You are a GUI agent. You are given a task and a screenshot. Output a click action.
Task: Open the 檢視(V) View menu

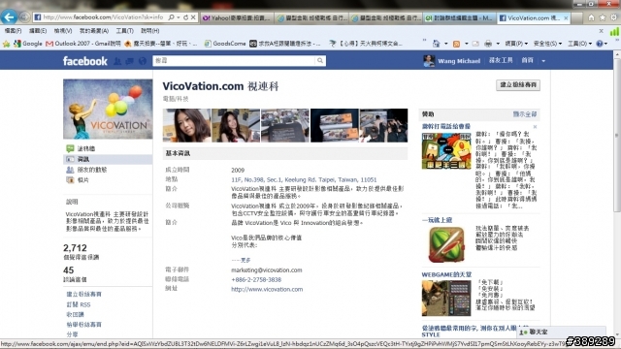coord(63,31)
